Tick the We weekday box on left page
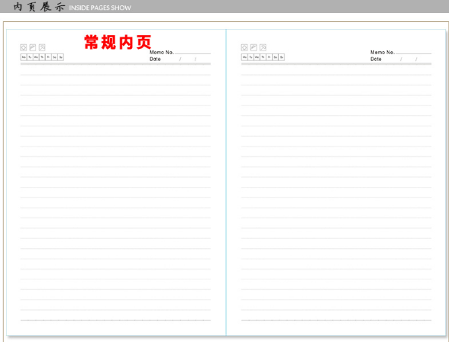The width and height of the screenshot is (449, 342). coord(36,57)
